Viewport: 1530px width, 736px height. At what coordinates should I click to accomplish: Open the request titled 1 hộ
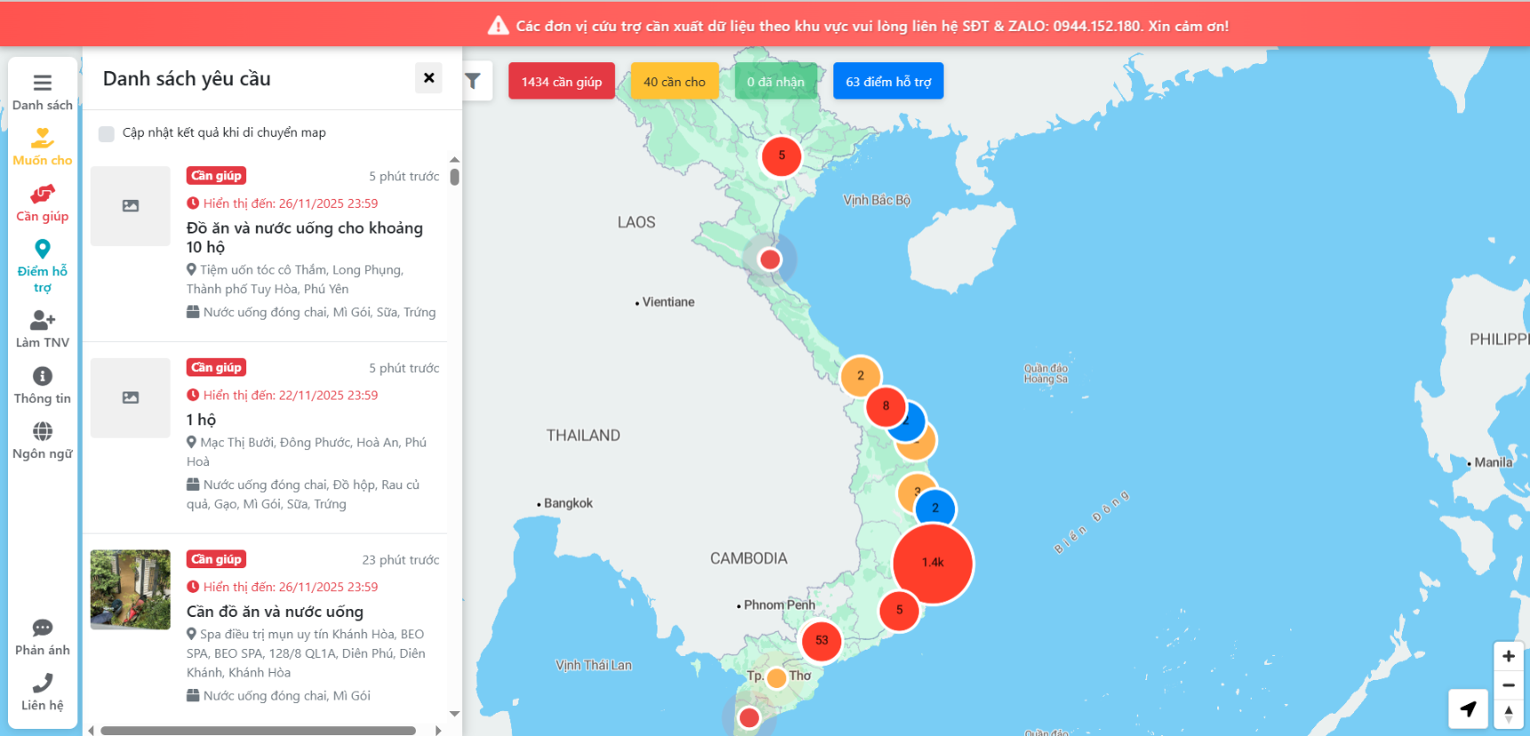tap(201, 420)
